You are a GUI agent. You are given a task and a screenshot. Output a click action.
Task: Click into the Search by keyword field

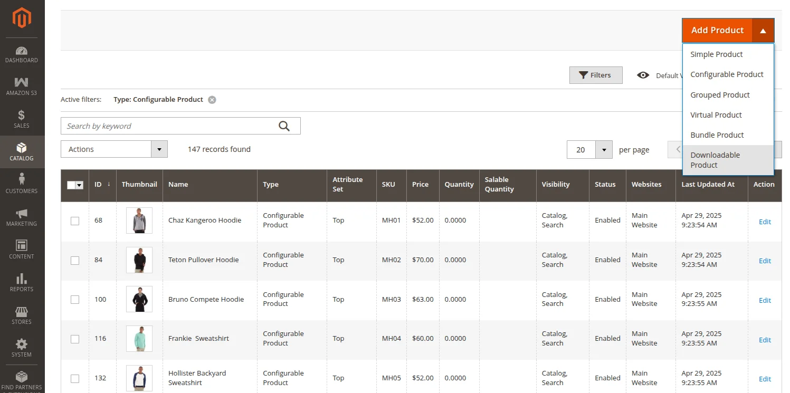click(x=169, y=126)
